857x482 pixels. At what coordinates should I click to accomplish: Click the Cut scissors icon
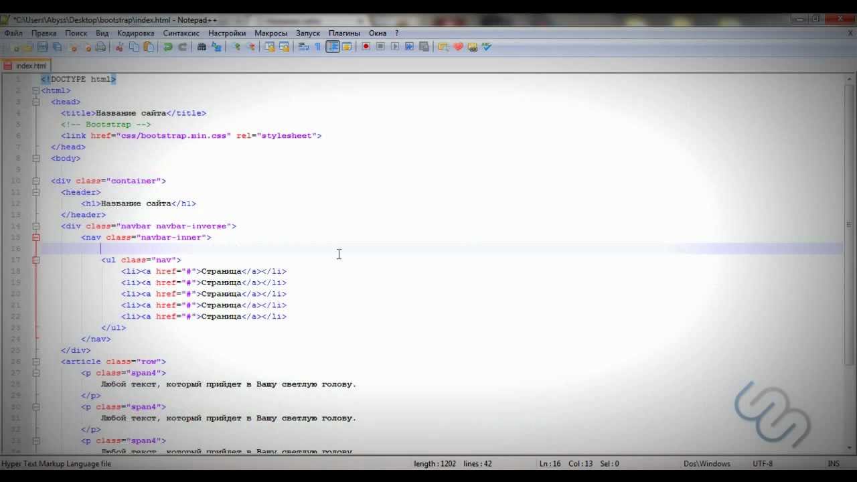coord(120,47)
